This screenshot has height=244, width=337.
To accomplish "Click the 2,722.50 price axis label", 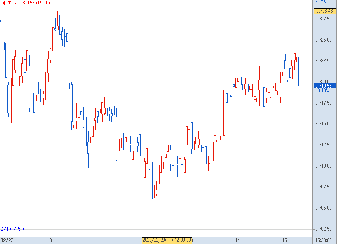I will 323,61.
